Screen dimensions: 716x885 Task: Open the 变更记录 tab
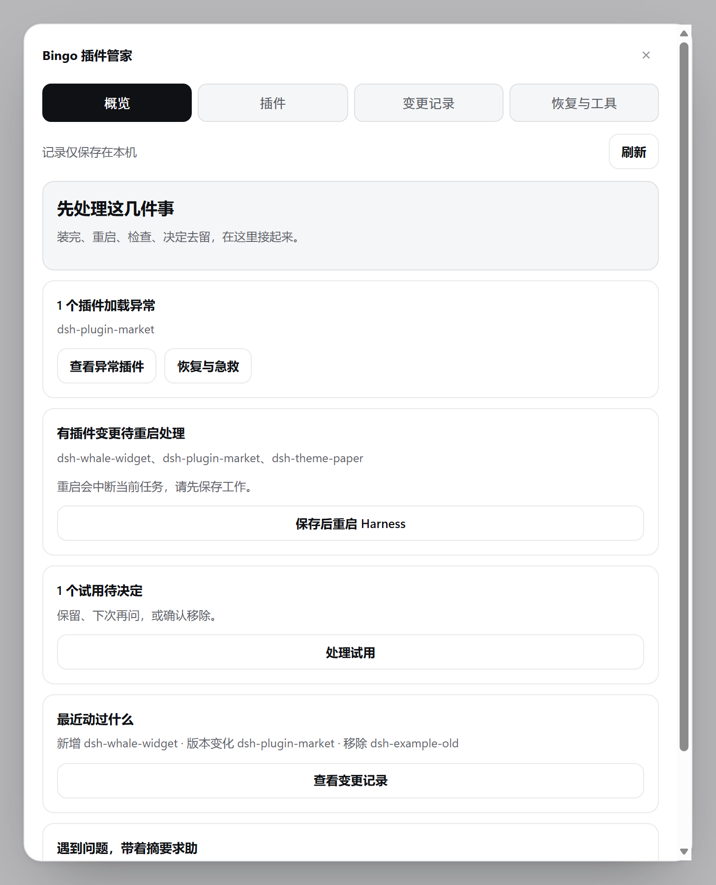[429, 103]
